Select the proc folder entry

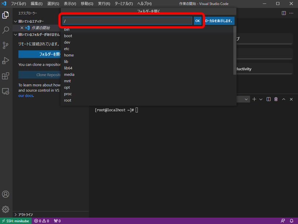(x=147, y=94)
